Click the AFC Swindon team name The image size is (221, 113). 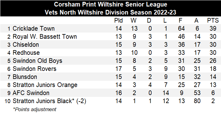pyautogui.click(x=31, y=93)
